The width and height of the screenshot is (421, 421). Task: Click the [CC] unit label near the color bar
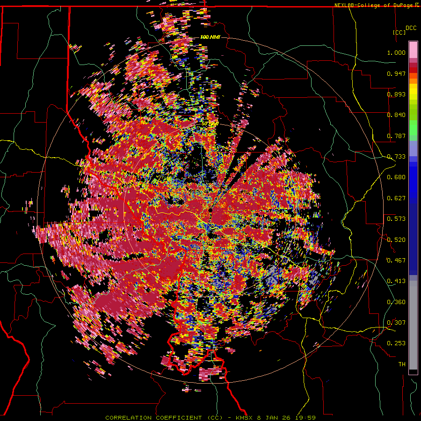point(399,32)
